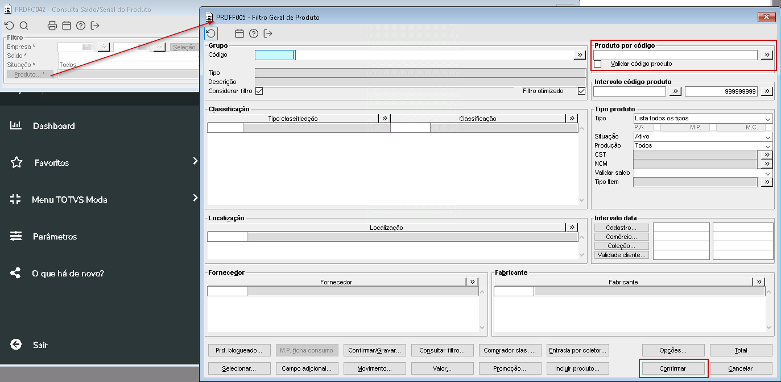
Task: Click Cancelar button
Action: click(741, 368)
